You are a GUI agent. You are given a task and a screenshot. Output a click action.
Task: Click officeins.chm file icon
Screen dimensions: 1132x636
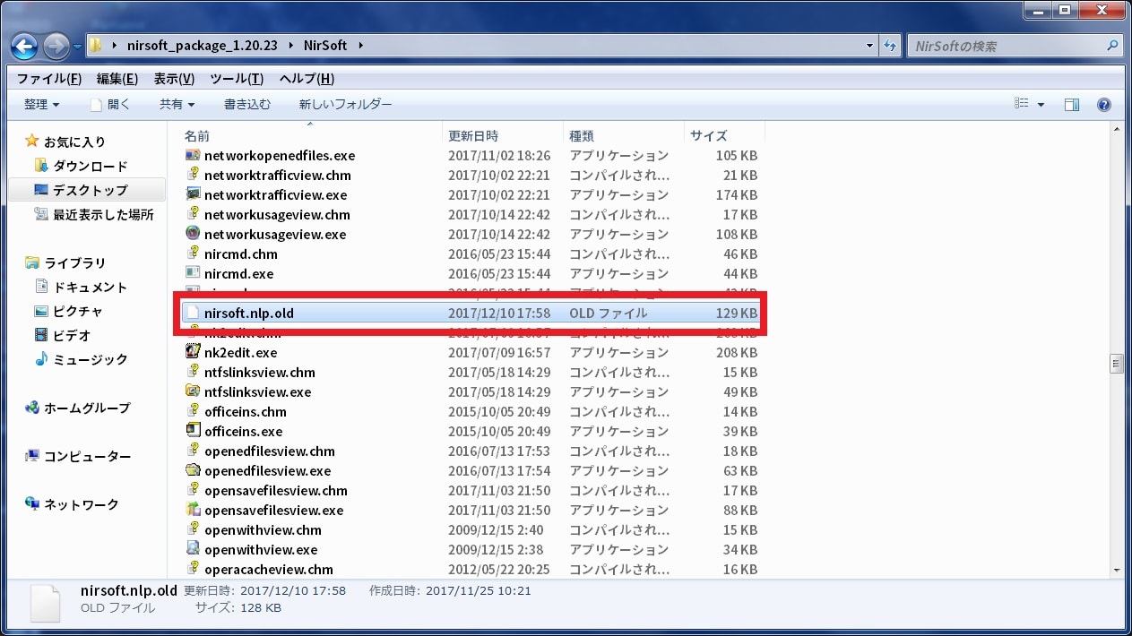point(192,411)
